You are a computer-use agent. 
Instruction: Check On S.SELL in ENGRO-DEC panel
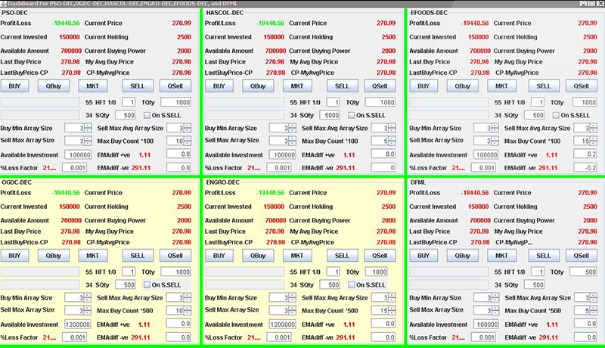coord(352,284)
